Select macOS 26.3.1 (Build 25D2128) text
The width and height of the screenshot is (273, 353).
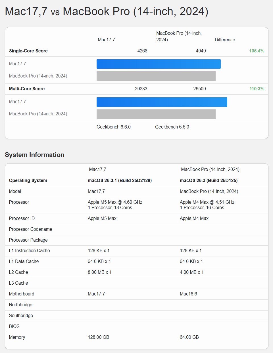120,180
